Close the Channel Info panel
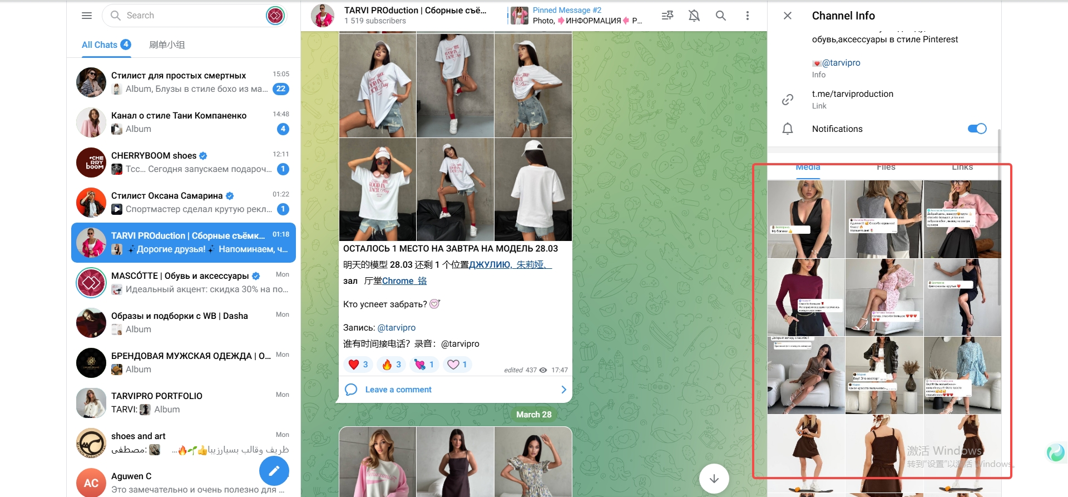Viewport: 1068px width, 497px height. click(x=787, y=16)
